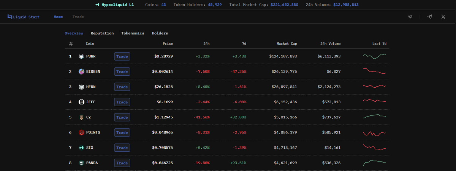Open BIGBEN's 7-day sparkline chart

click(375, 71)
